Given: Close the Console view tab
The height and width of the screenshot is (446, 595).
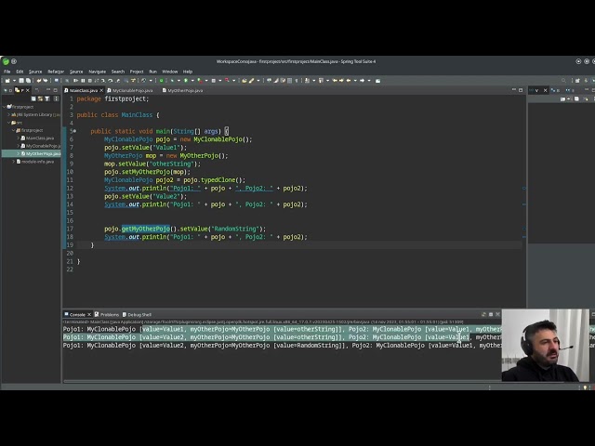Looking at the screenshot, I should (x=89, y=314).
